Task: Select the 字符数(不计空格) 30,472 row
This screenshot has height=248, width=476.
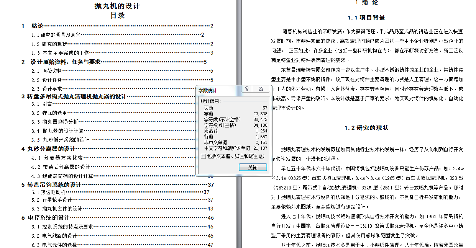Action: tap(235, 120)
